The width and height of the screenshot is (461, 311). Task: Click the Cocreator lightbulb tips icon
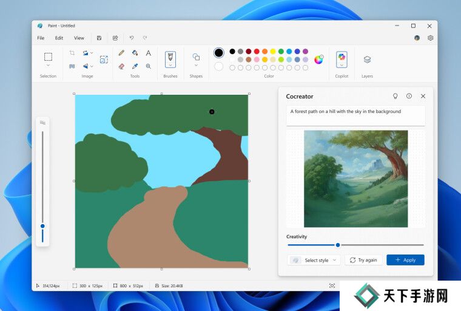tap(395, 96)
